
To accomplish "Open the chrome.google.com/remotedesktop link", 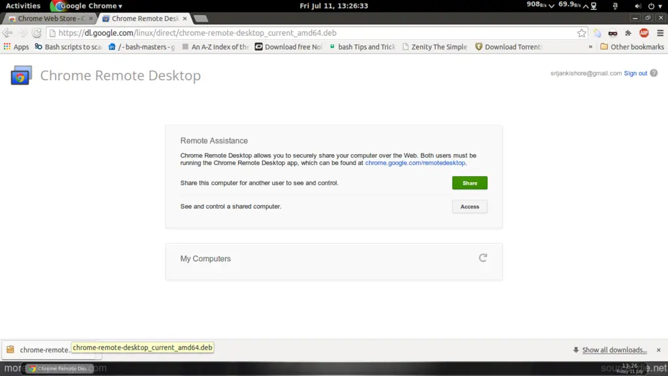I will 415,163.
